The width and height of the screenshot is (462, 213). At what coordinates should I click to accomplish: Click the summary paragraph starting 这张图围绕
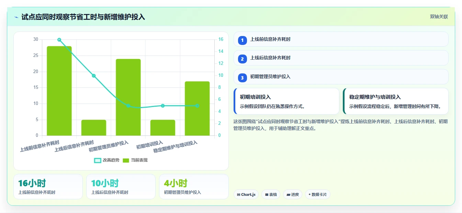tap(340, 125)
